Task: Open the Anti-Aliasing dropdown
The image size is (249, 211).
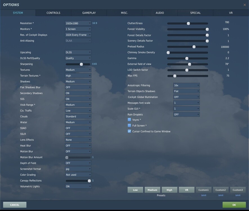Action: [x=78, y=41]
